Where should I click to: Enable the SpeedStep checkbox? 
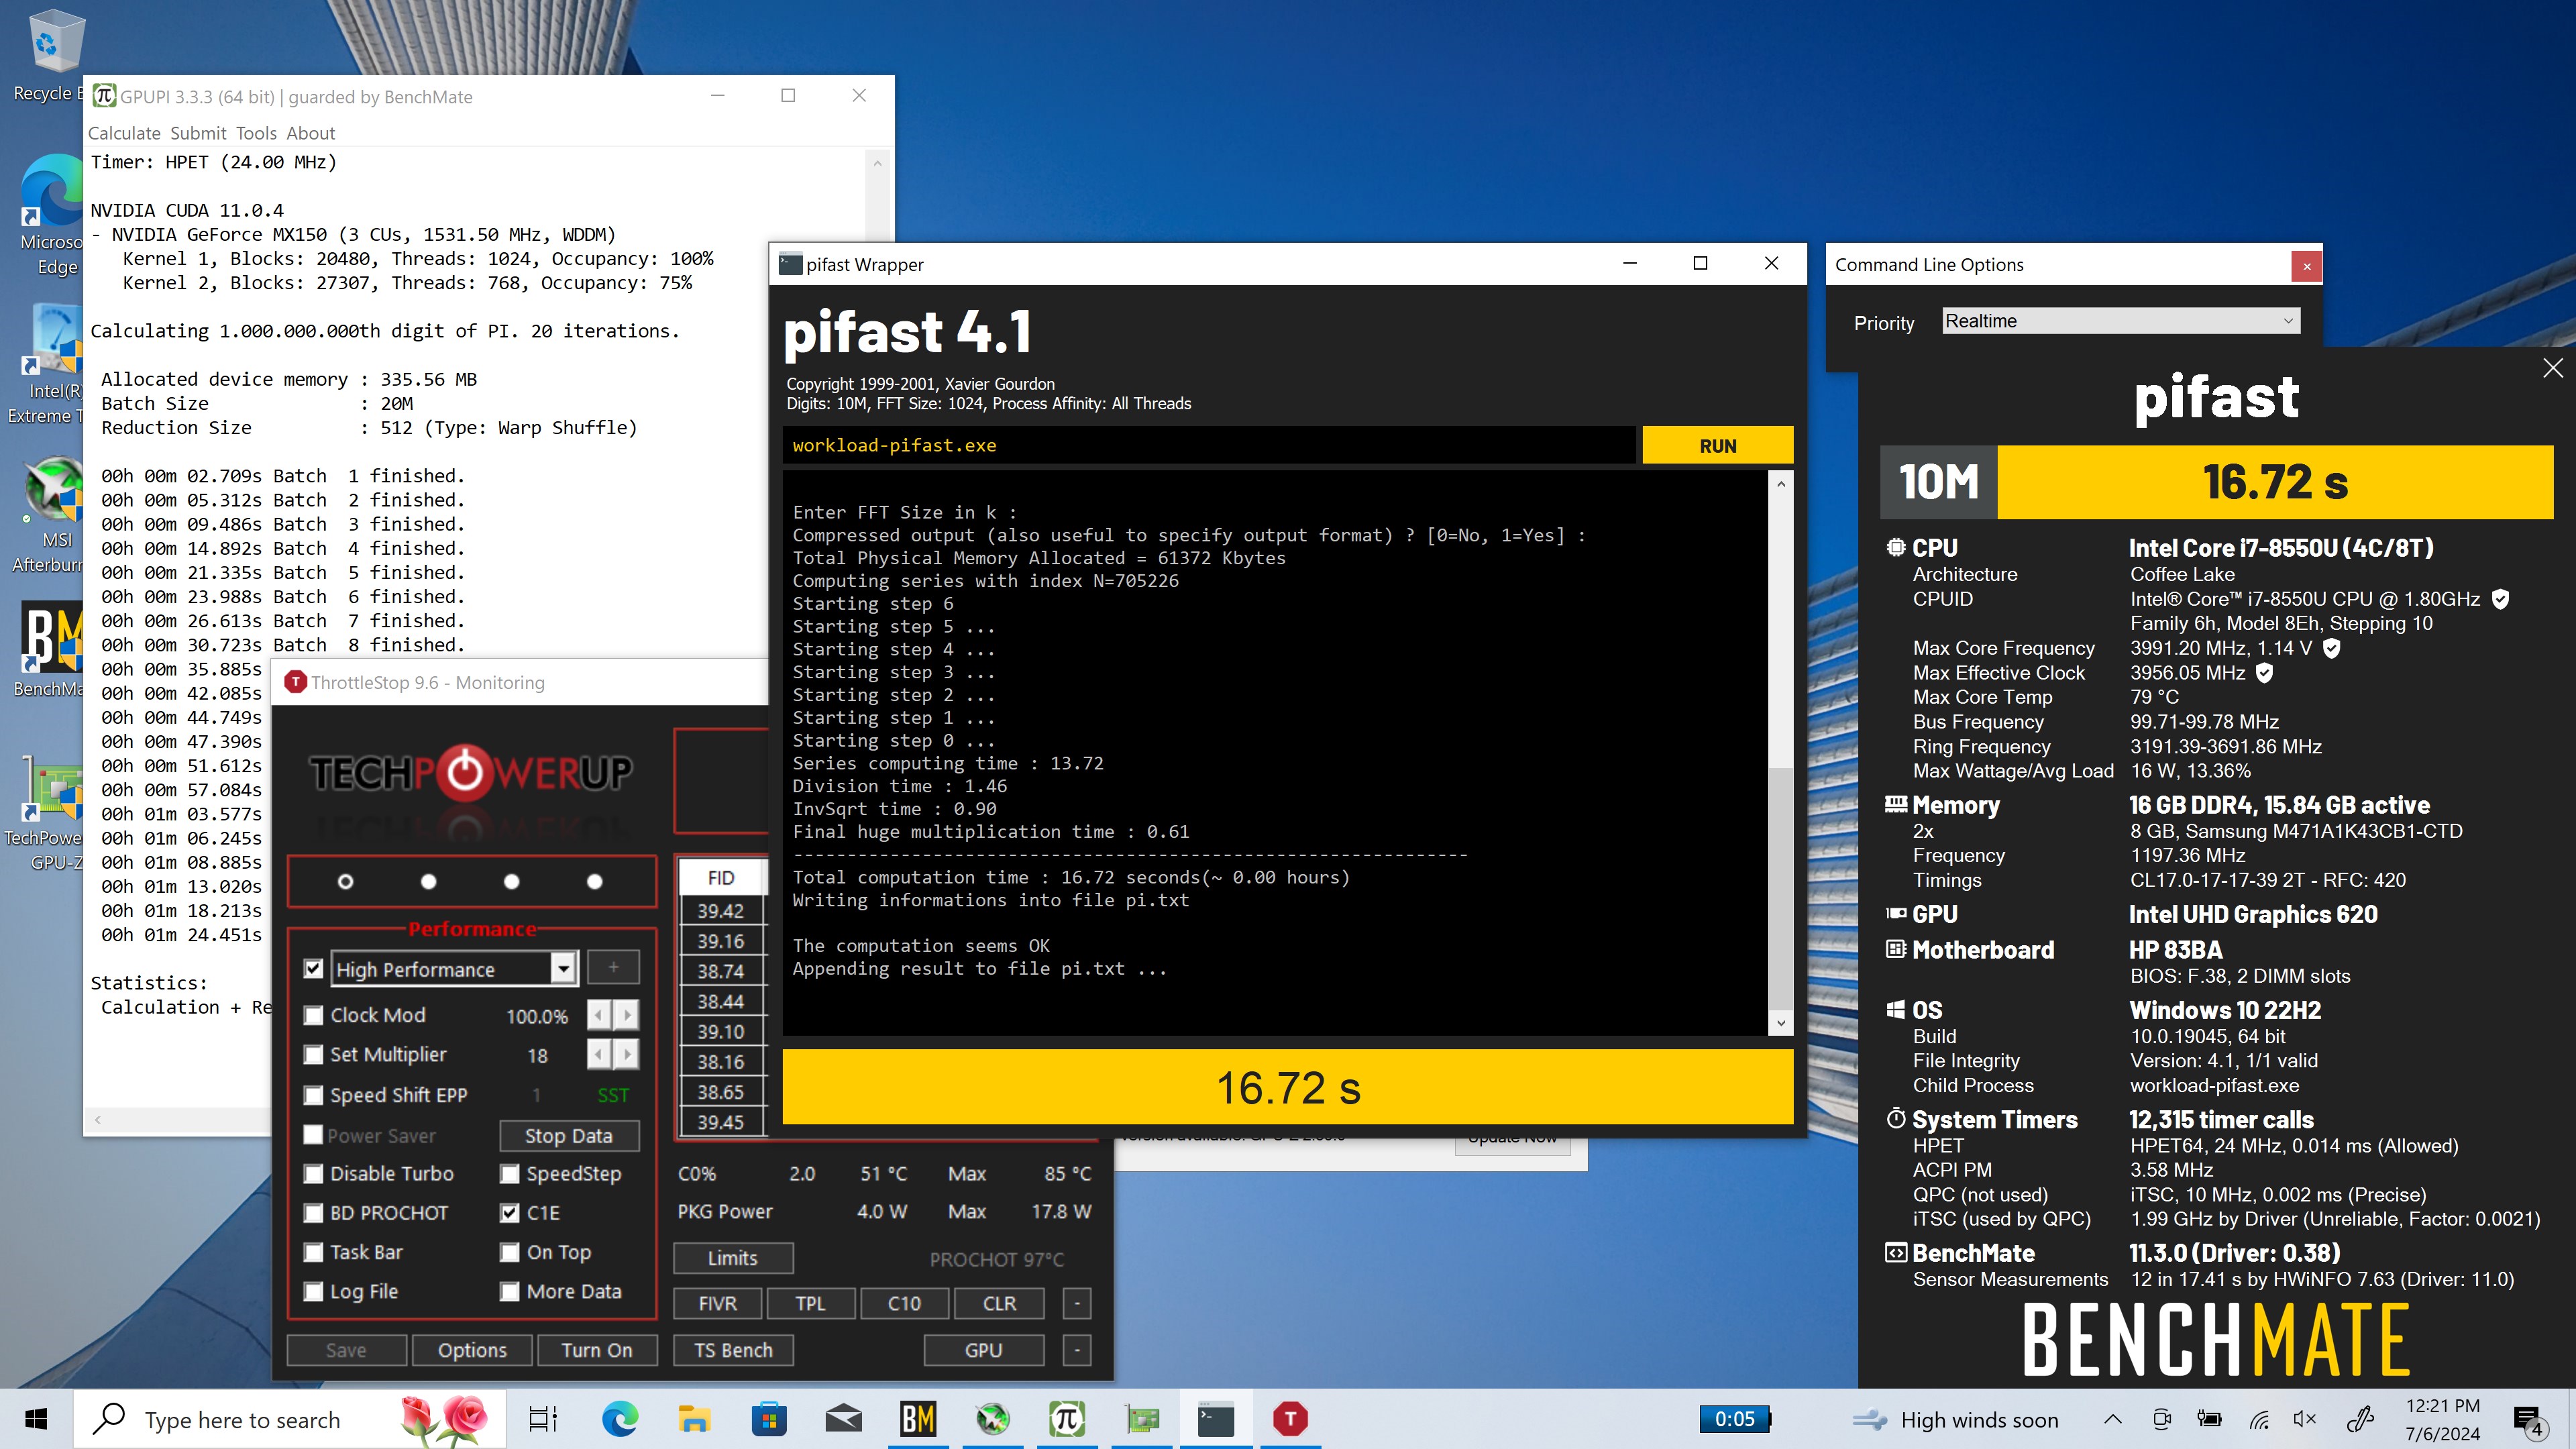[x=510, y=1174]
